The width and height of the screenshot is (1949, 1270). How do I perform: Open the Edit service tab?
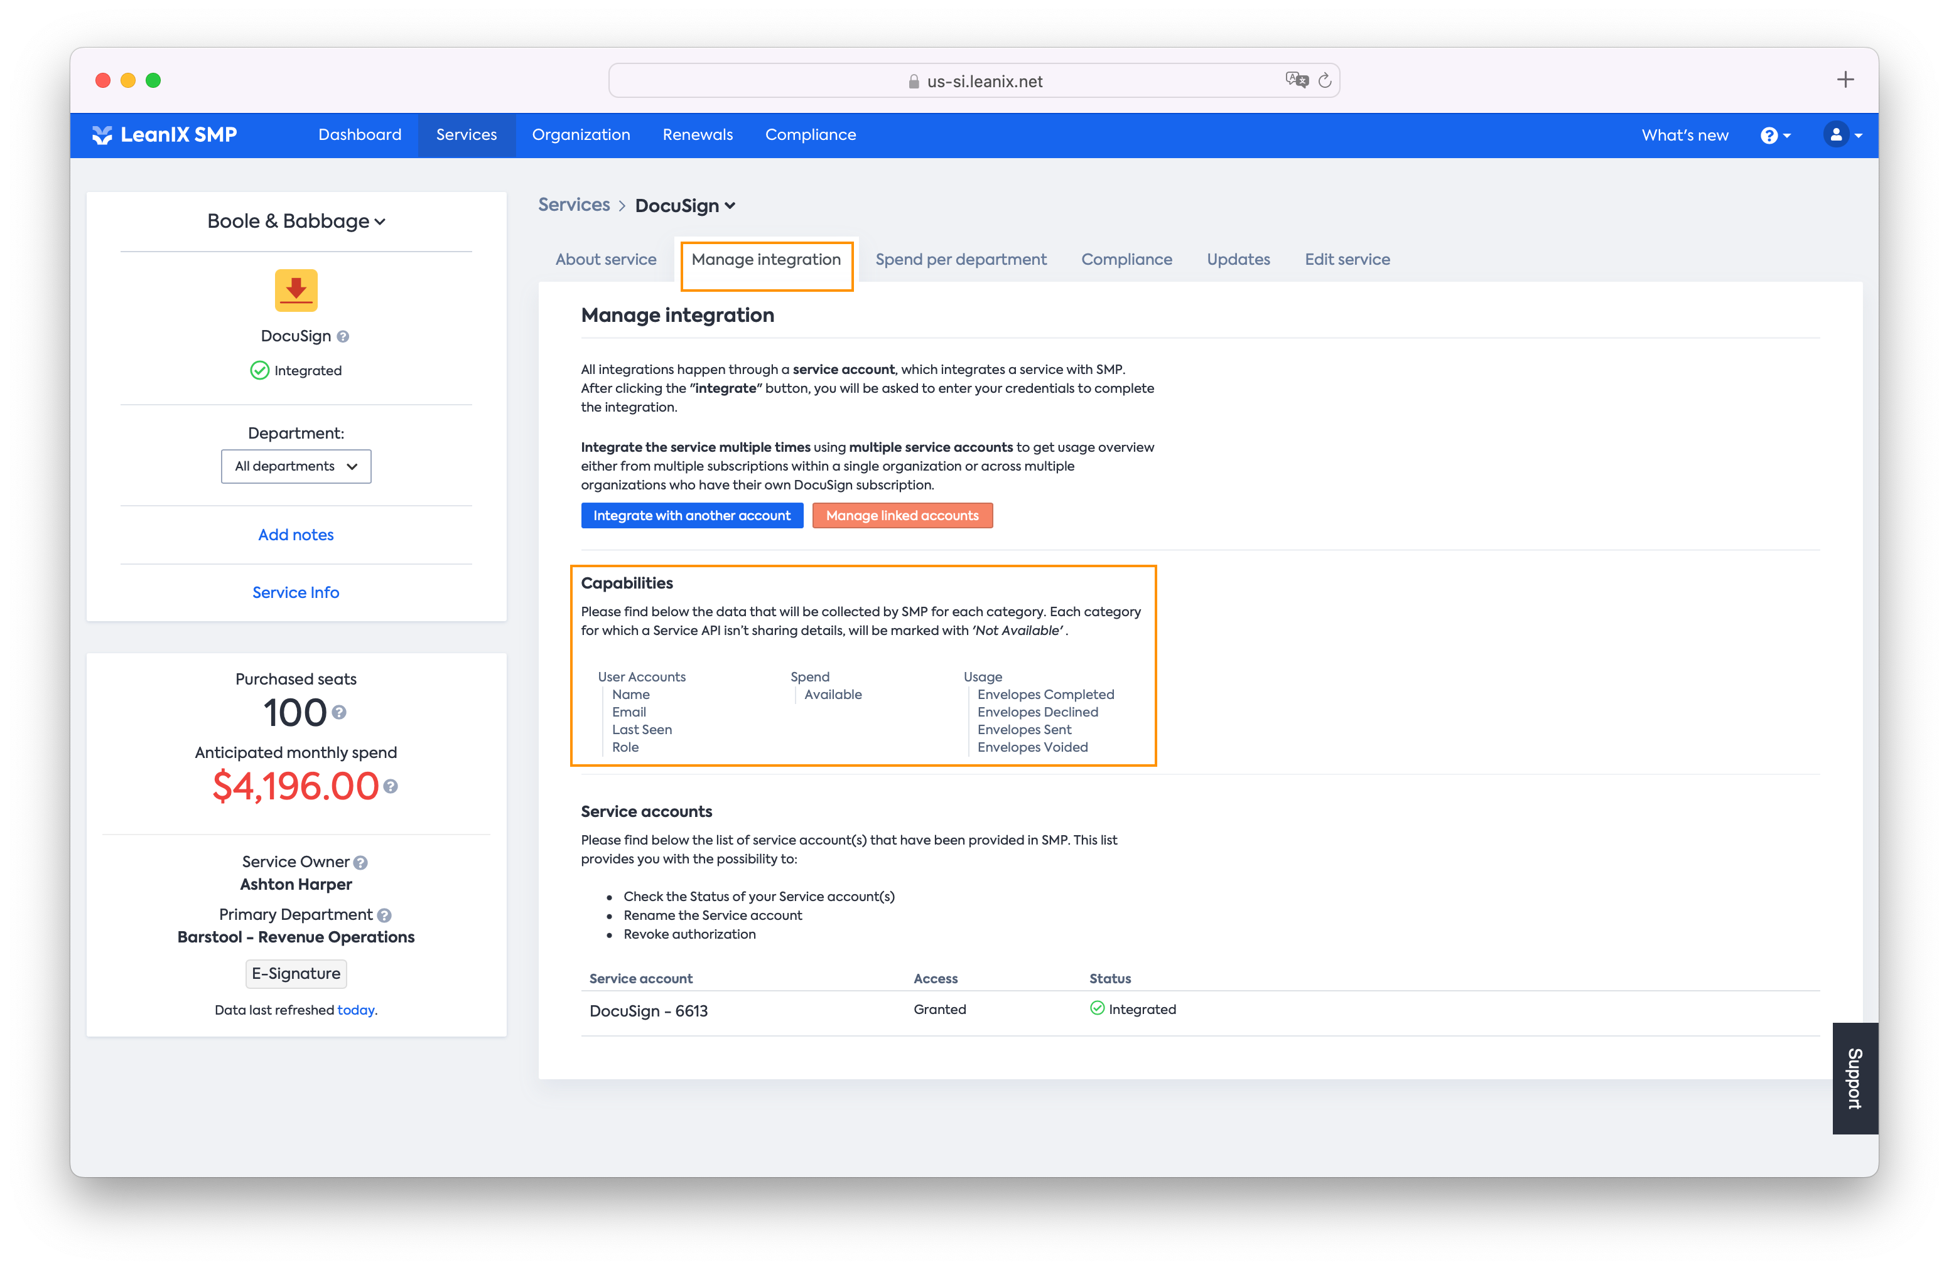(x=1347, y=259)
